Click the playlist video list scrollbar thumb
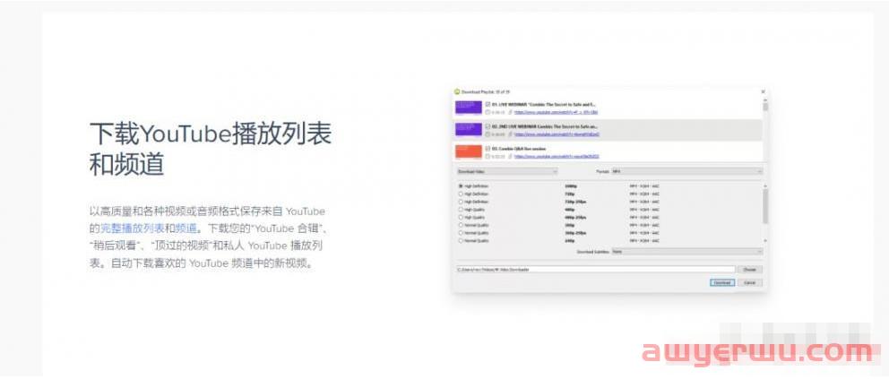This screenshot has height=379, width=889. 765,108
